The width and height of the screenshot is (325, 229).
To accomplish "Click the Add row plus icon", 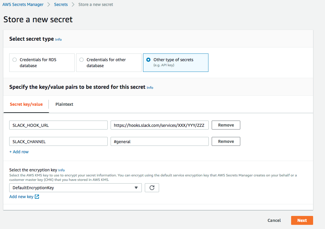I will click(x=11, y=152).
